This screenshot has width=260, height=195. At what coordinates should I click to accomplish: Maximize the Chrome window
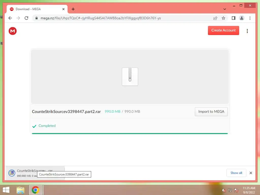click(x=241, y=6)
